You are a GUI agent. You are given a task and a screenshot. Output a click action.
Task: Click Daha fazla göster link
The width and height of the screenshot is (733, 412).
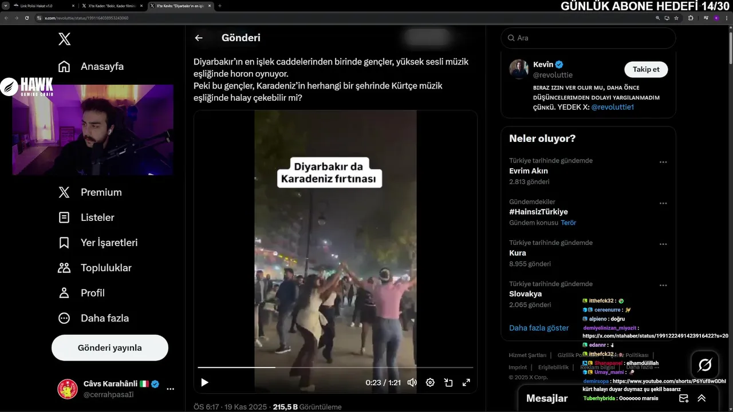(x=539, y=328)
